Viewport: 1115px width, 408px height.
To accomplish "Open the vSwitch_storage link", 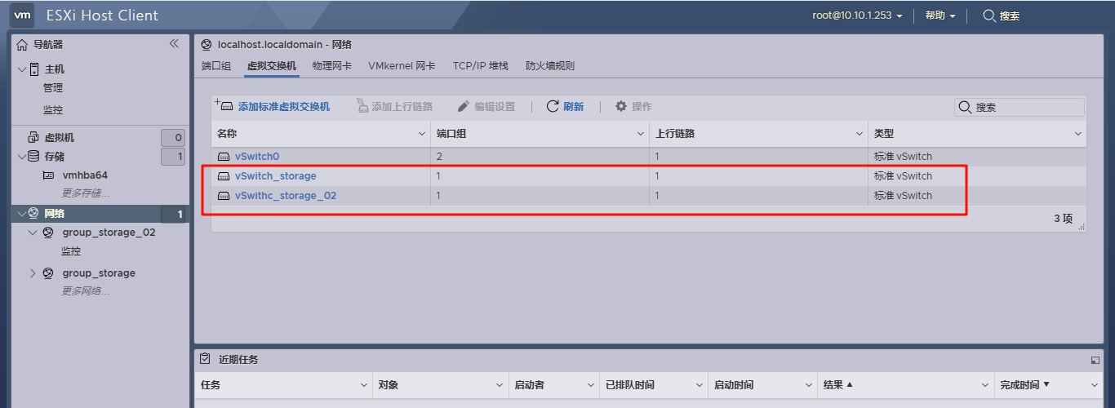I will click(x=275, y=176).
